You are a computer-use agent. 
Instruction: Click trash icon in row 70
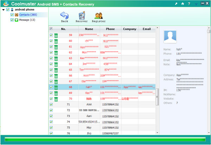click(56, 99)
